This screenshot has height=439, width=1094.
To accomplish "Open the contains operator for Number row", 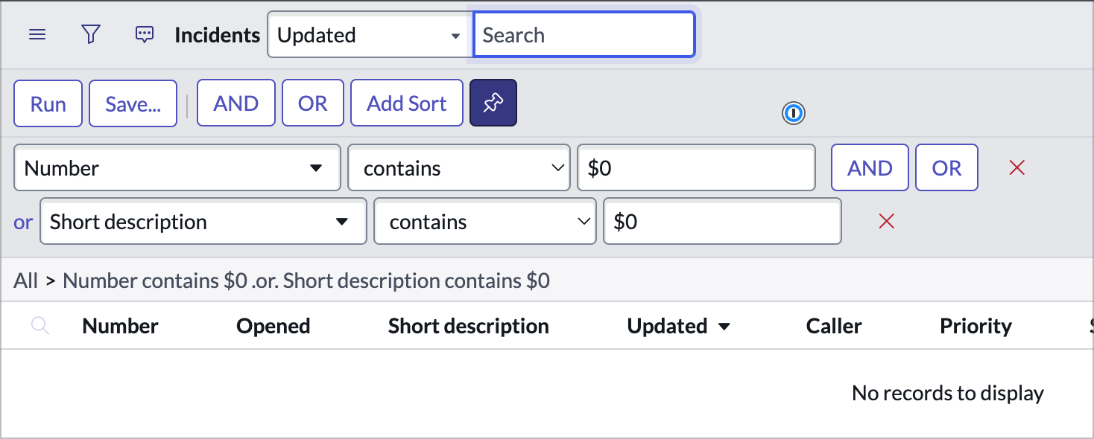I will pos(458,168).
